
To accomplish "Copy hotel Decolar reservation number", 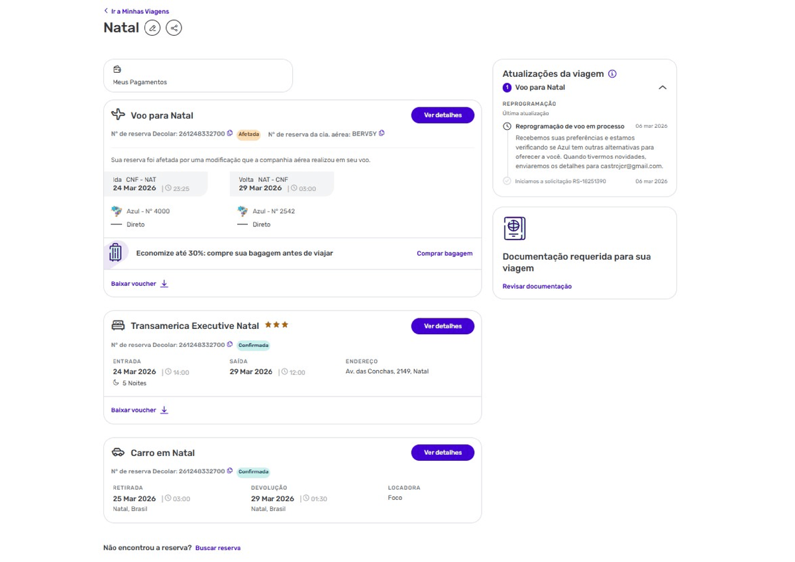I will 230,344.
